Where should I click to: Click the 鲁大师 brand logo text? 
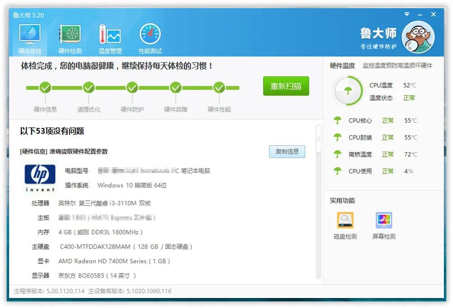pos(378,33)
